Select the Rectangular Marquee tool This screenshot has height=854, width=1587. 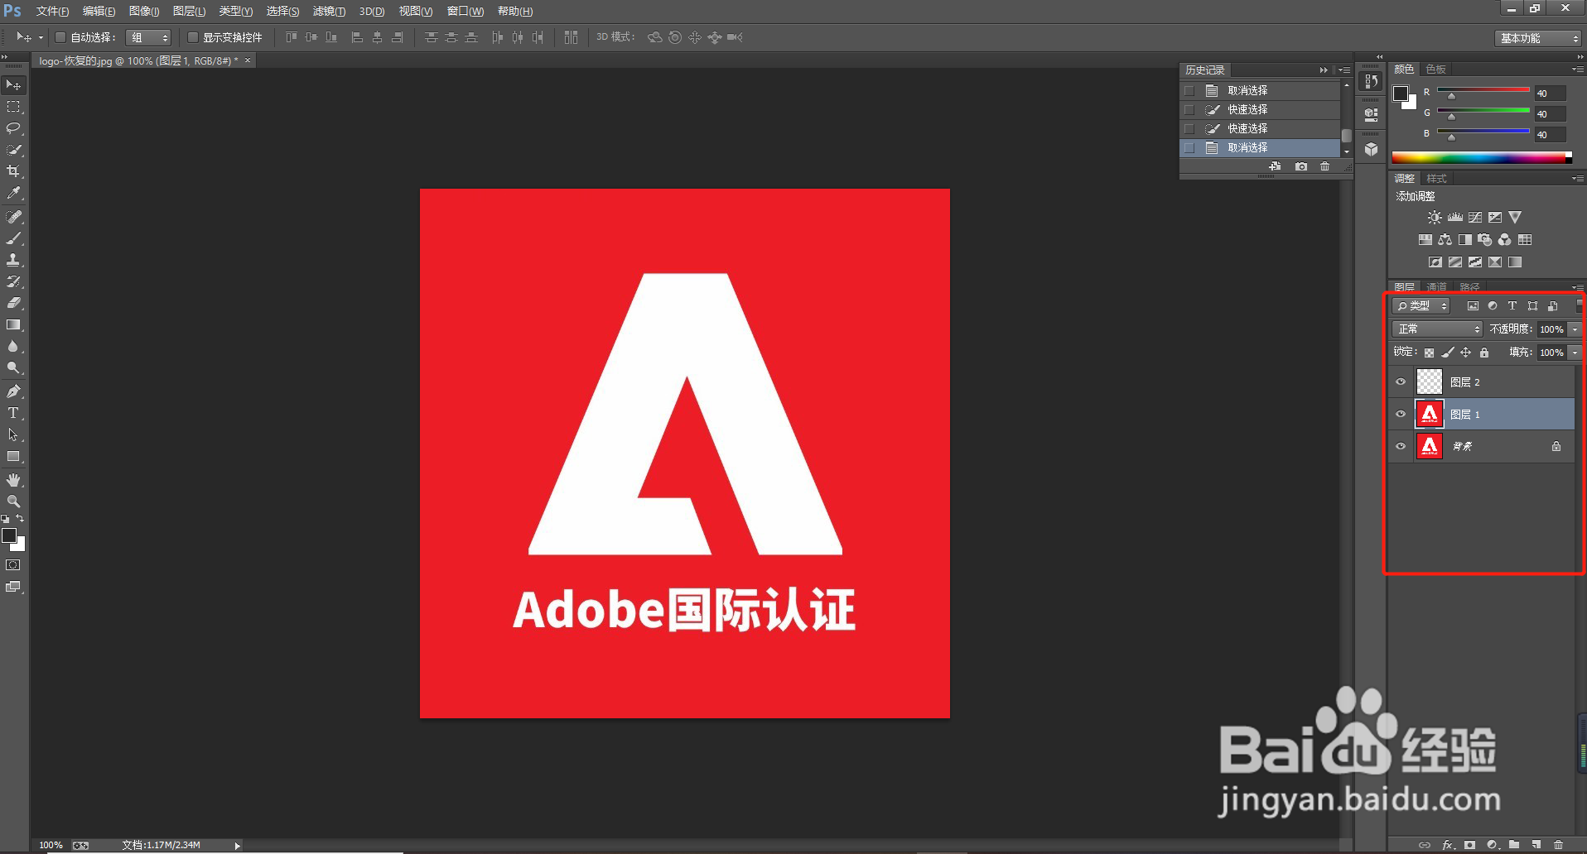pos(13,107)
